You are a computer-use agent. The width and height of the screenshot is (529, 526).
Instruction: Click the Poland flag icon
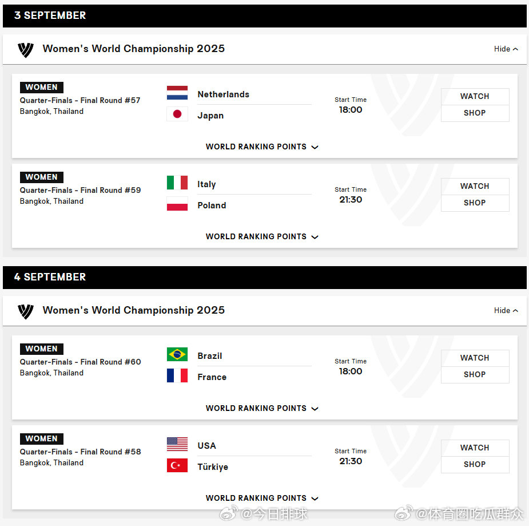(x=177, y=204)
